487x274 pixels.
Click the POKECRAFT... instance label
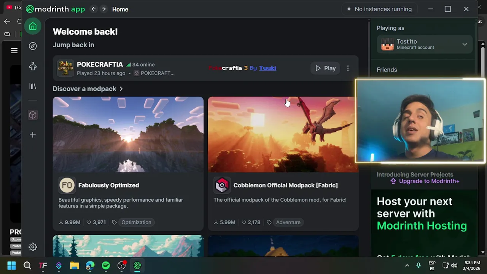coord(154,73)
